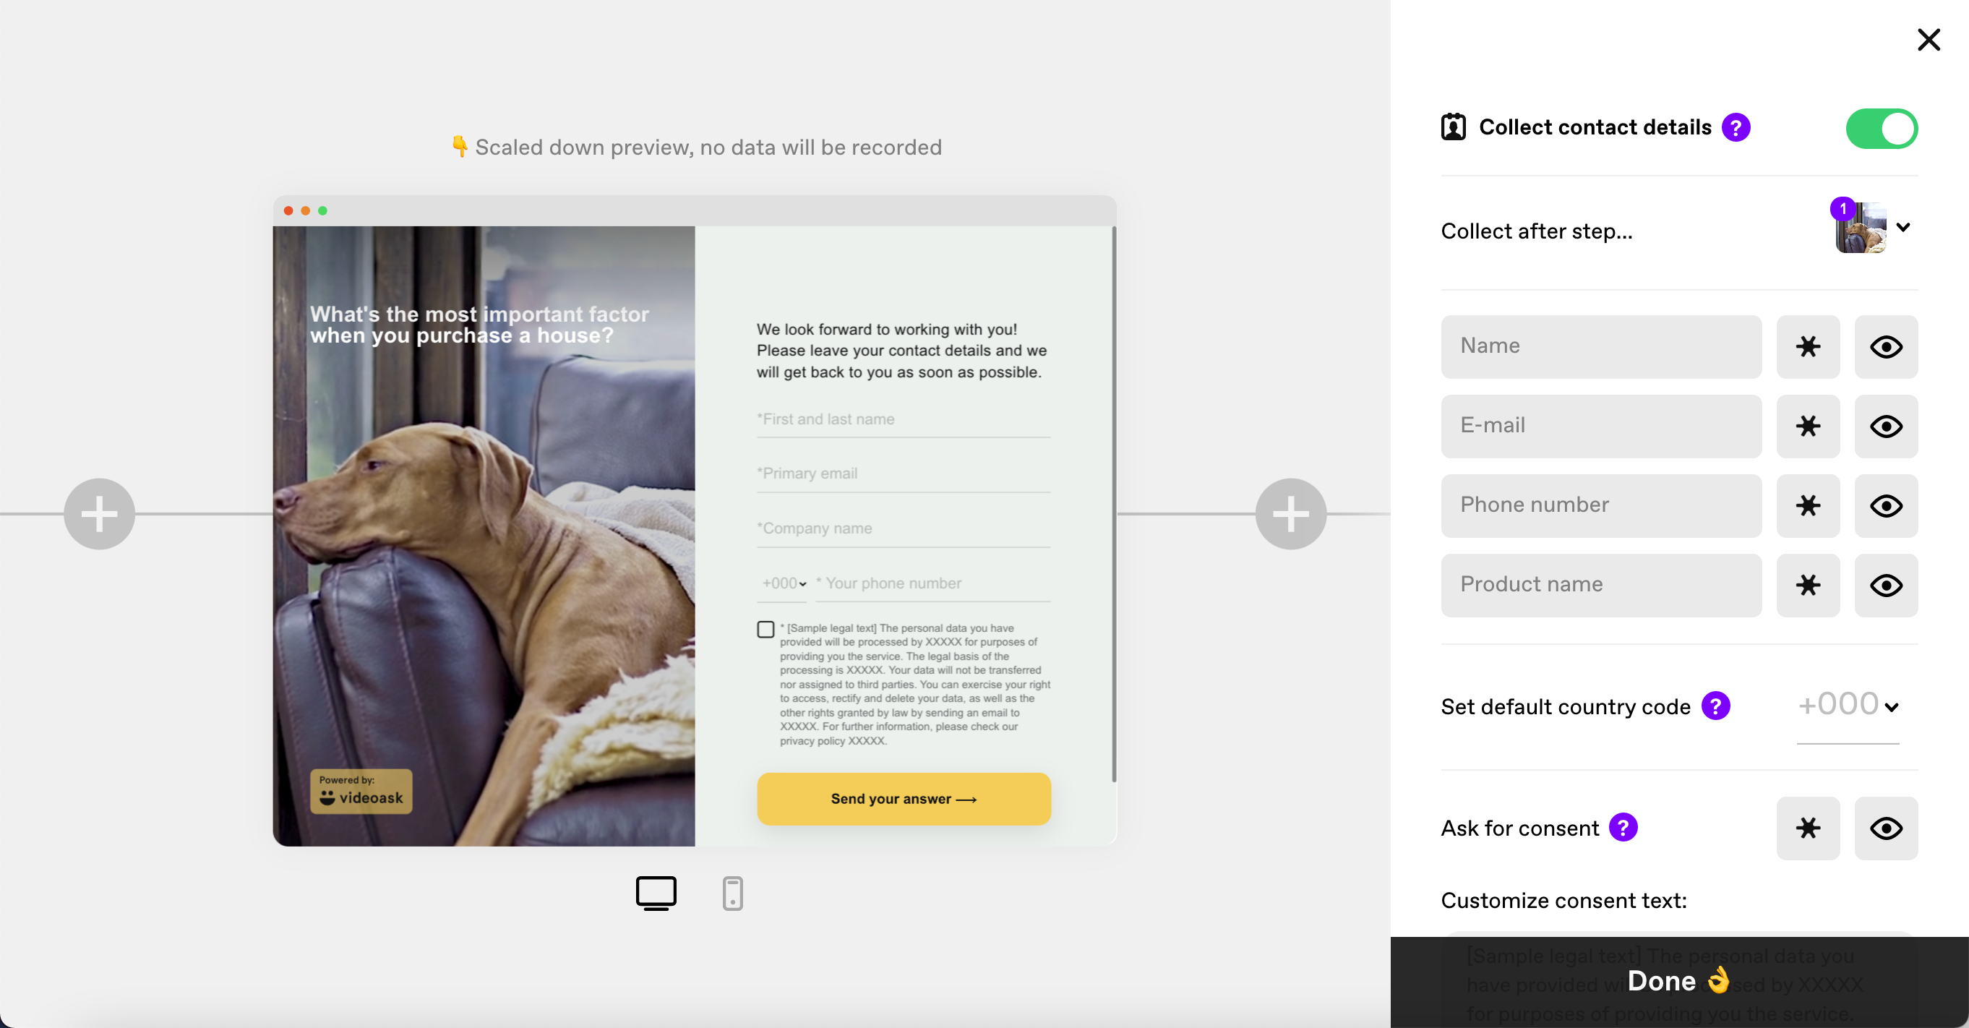The image size is (1969, 1028).
Task: Toggle required asterisk for Product name
Action: pyautogui.click(x=1808, y=585)
